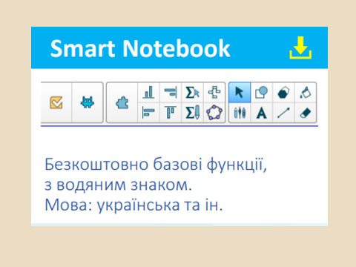The image size is (356, 267).
Task: Select the Line tool
Action: pos(283,113)
